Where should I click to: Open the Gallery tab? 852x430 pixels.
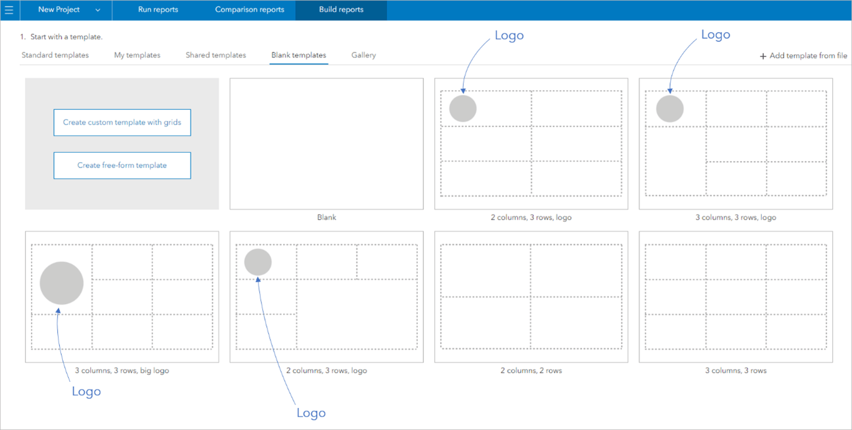[x=363, y=55]
